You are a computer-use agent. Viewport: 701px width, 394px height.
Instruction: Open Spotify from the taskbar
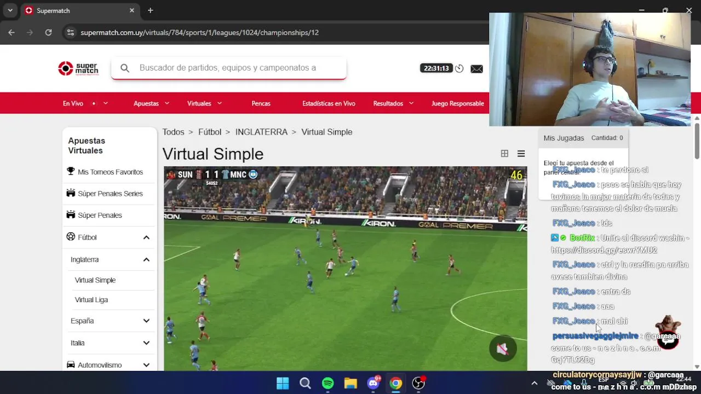328,383
